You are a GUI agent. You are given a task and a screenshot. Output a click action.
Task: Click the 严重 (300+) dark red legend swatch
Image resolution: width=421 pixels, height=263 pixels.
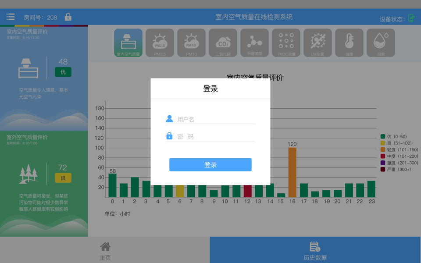click(x=383, y=169)
